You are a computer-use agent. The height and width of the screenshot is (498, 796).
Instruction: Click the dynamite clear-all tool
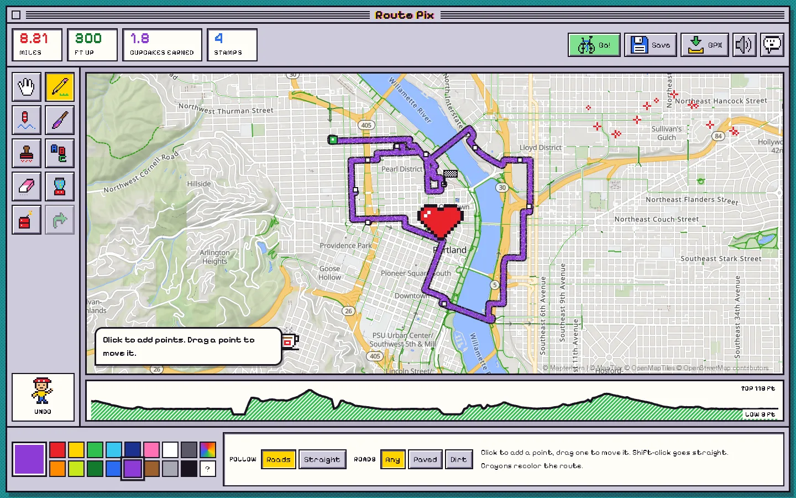(27, 220)
